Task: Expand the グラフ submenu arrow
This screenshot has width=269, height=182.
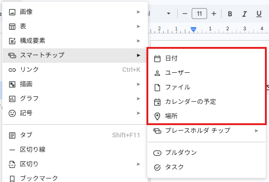Action: click(138, 99)
